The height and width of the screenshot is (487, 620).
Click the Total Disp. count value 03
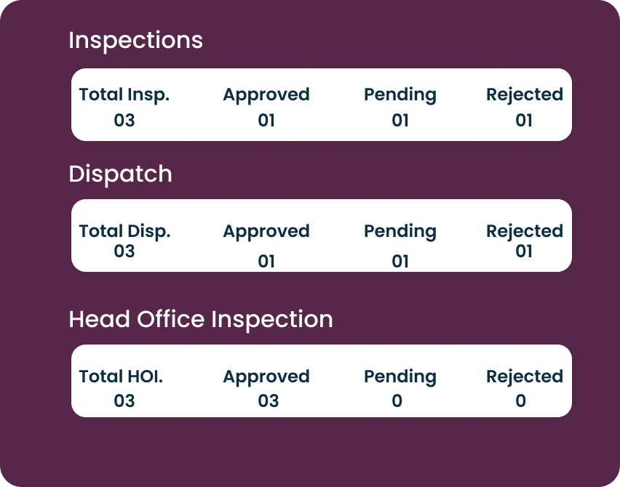124,251
